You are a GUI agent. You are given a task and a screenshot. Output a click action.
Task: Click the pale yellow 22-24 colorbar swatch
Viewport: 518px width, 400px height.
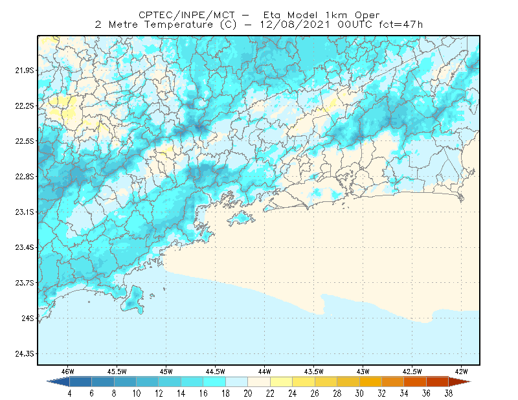coord(282,382)
